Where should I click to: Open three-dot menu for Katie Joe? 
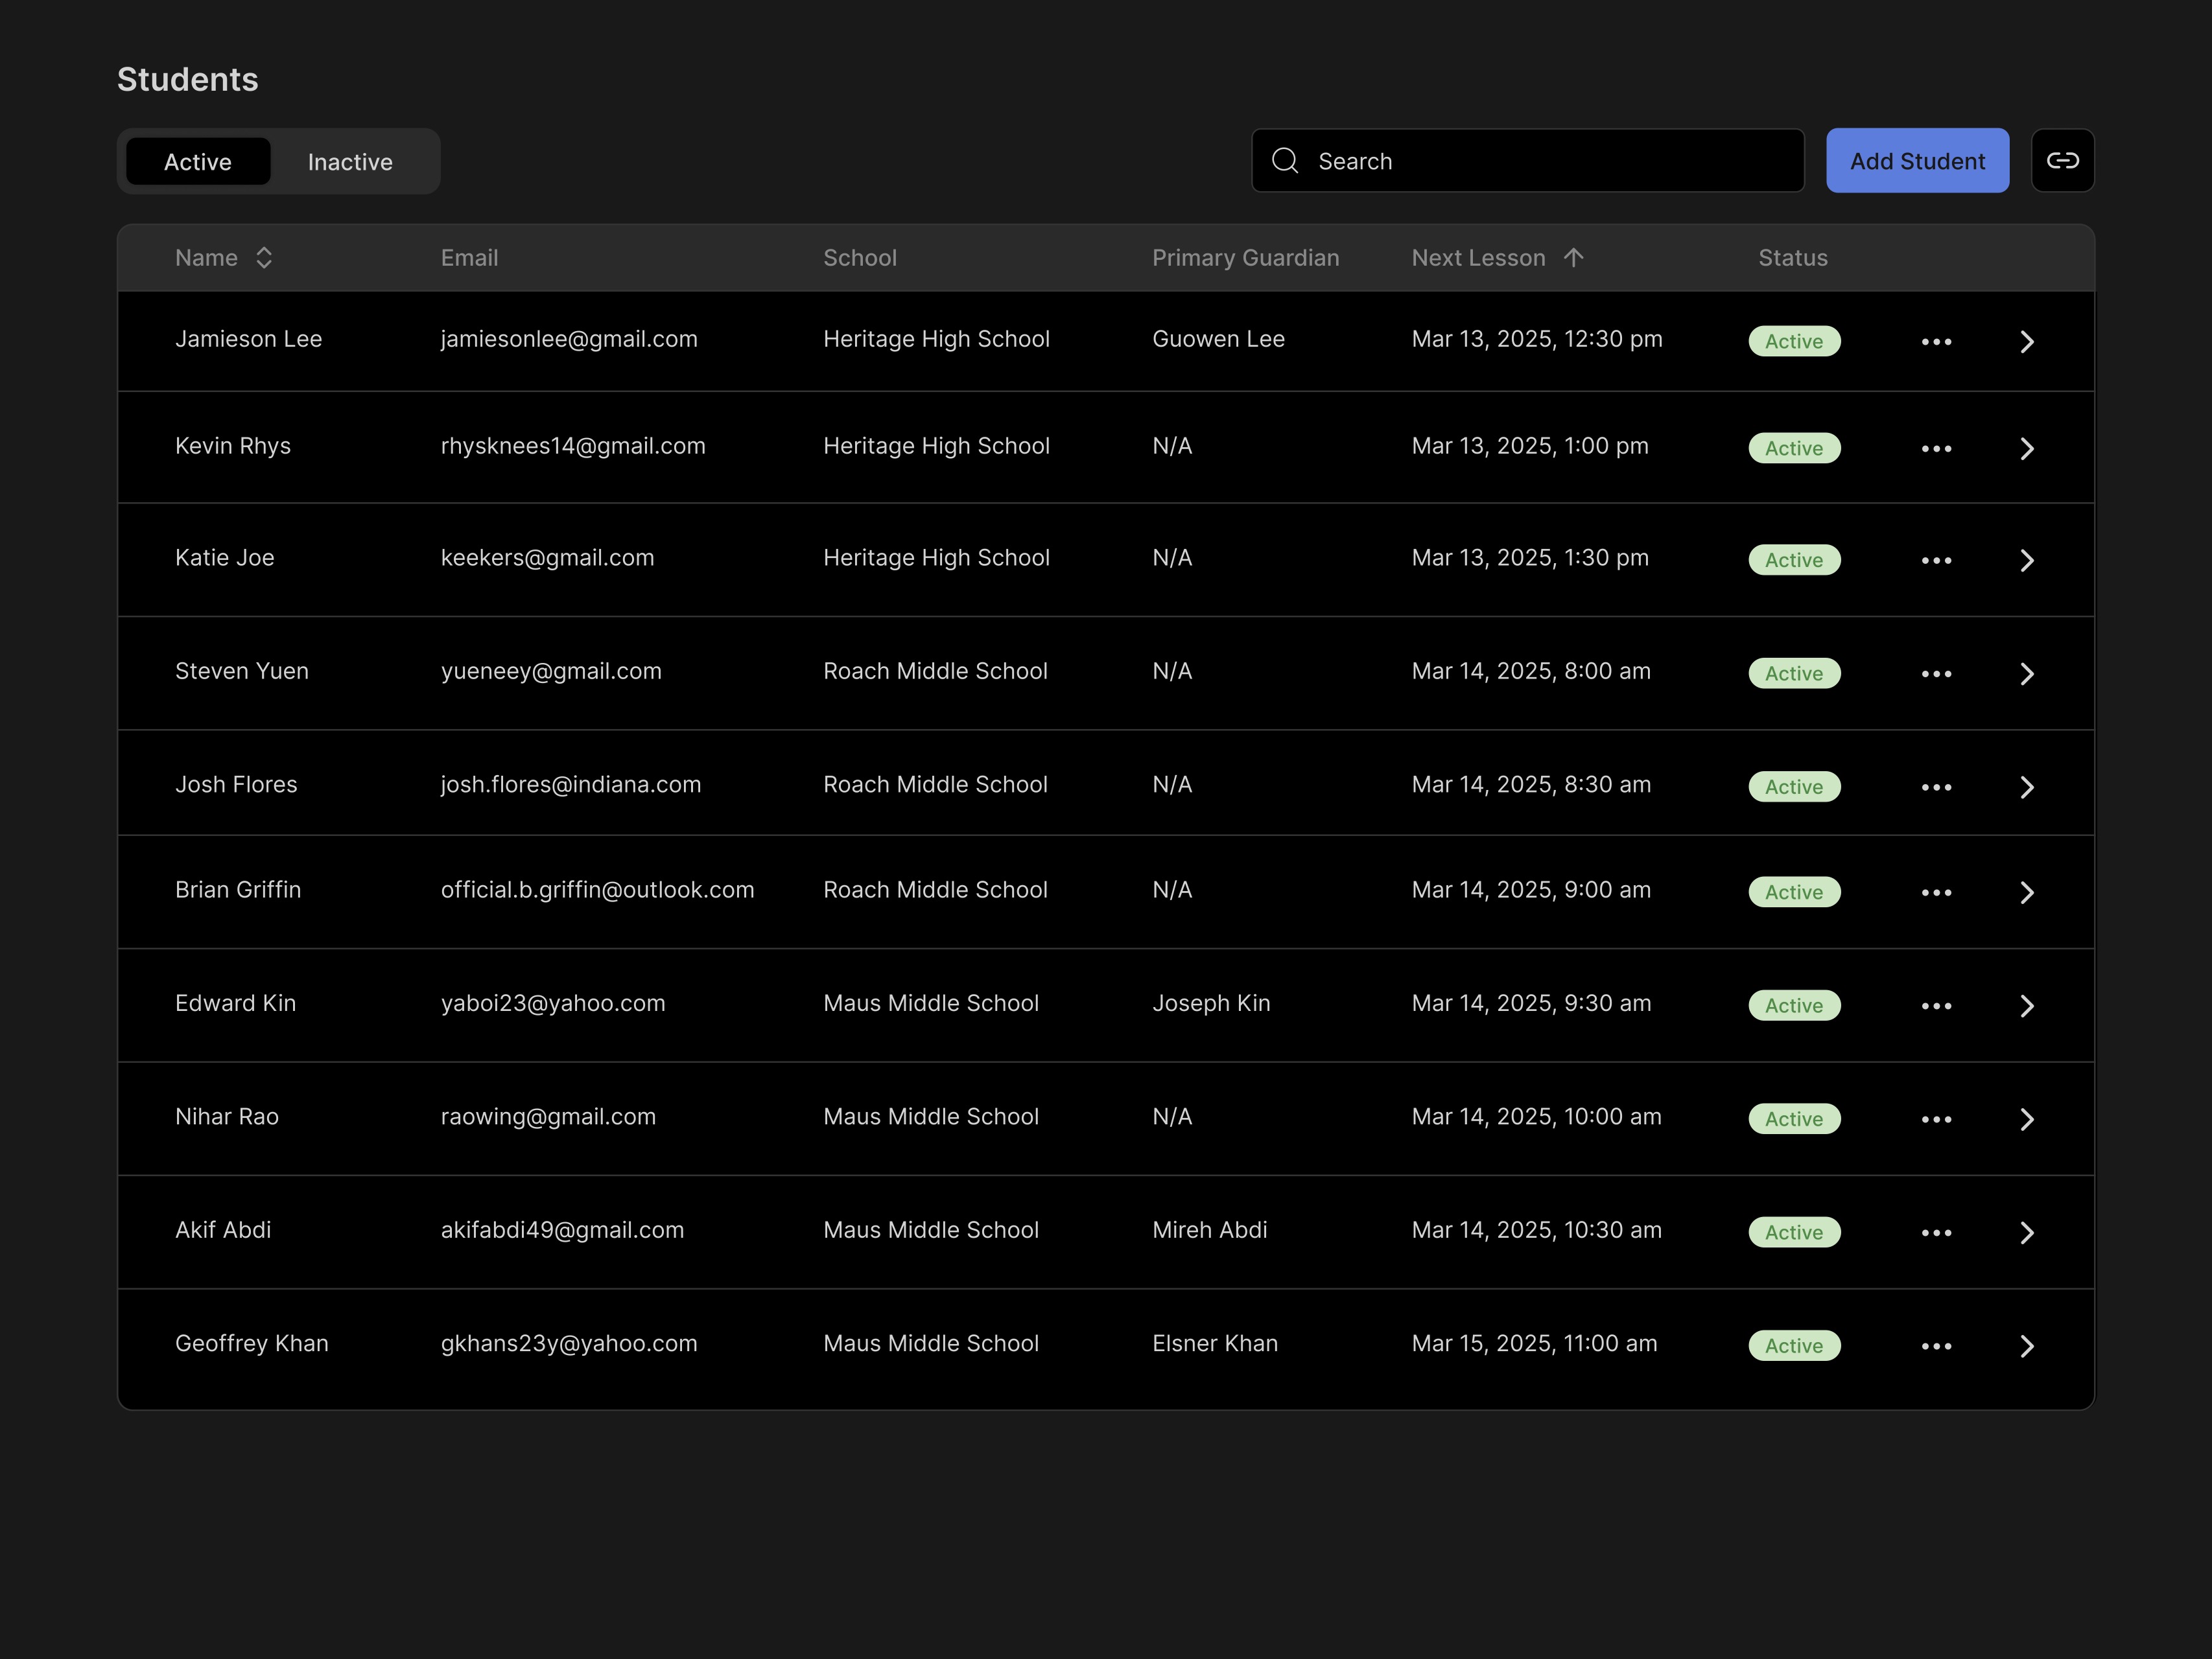coord(1936,561)
